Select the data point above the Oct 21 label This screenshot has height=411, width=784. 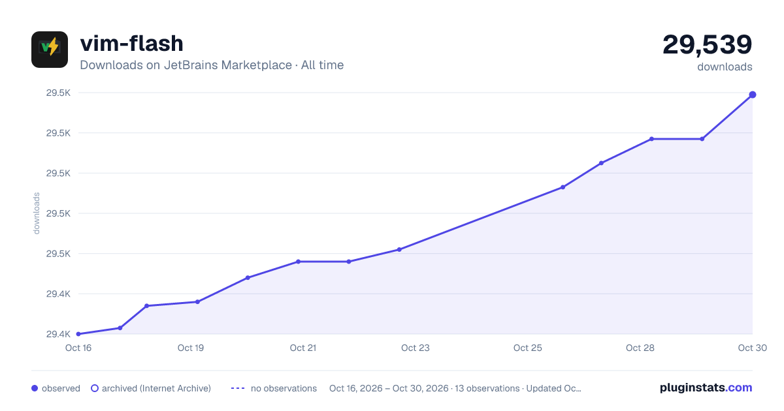[x=298, y=262]
